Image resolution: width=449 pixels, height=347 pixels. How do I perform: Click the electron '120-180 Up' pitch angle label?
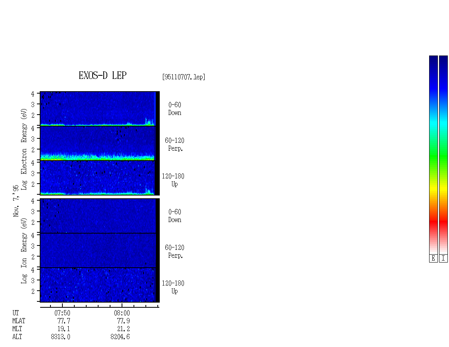click(173, 180)
